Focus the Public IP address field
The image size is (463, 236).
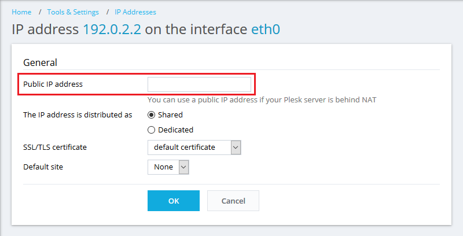pyautogui.click(x=199, y=84)
